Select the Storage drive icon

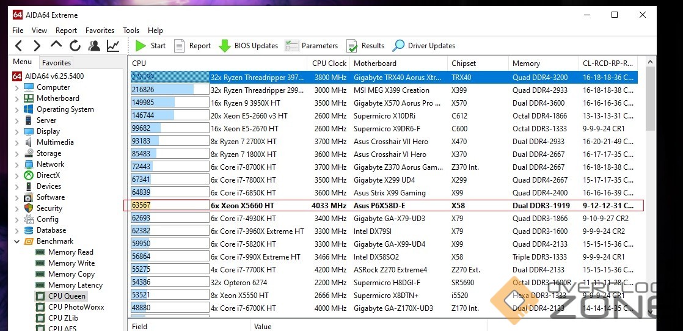[x=29, y=153]
